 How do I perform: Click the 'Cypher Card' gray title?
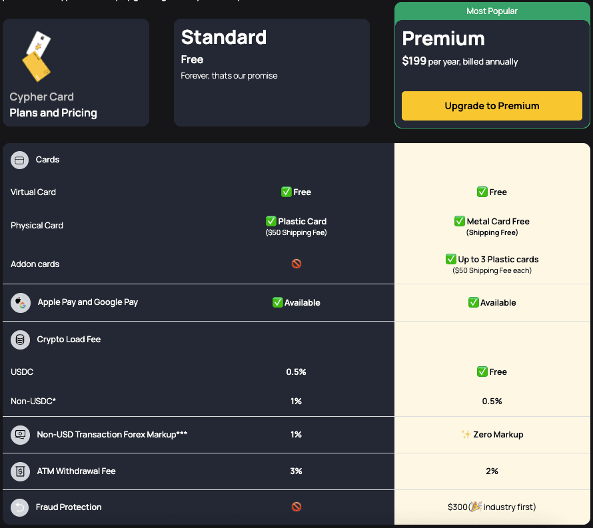pyautogui.click(x=41, y=97)
